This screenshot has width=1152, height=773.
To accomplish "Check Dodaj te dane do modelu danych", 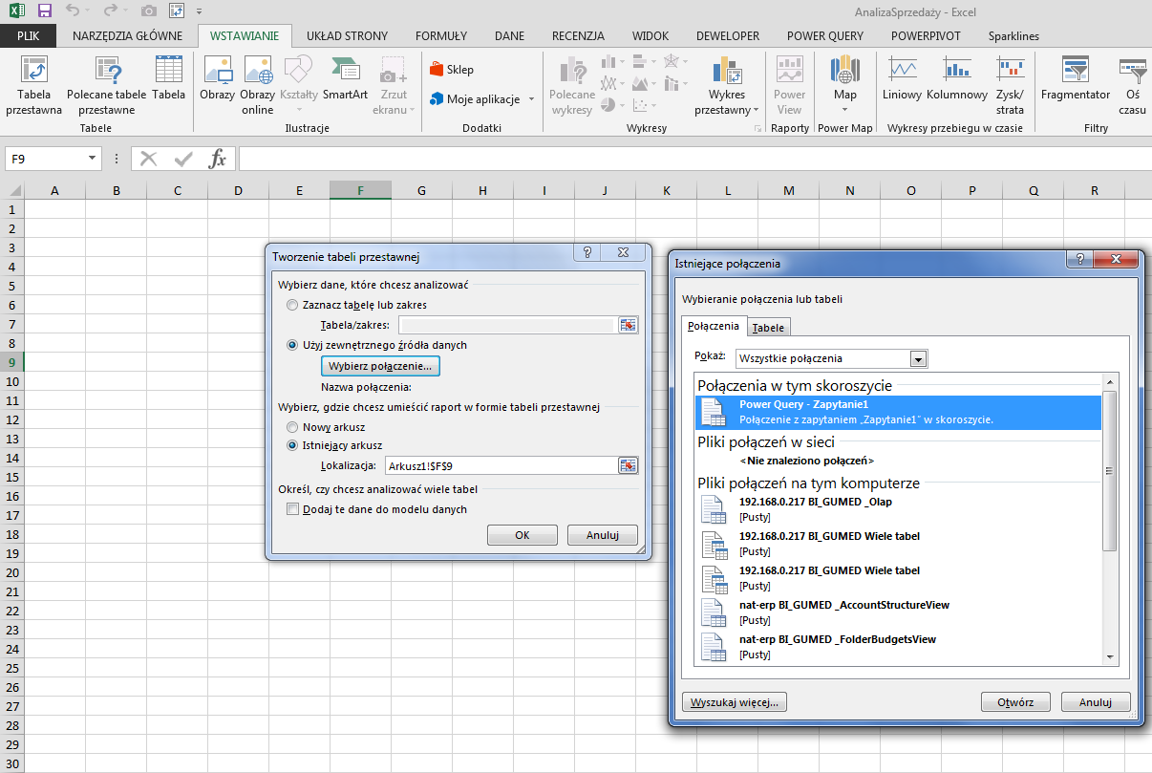I will point(293,509).
